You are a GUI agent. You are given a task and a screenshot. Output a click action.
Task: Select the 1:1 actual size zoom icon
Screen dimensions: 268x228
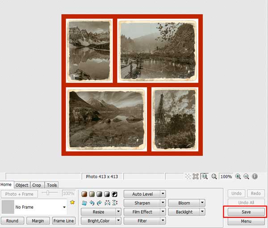[x=205, y=176]
